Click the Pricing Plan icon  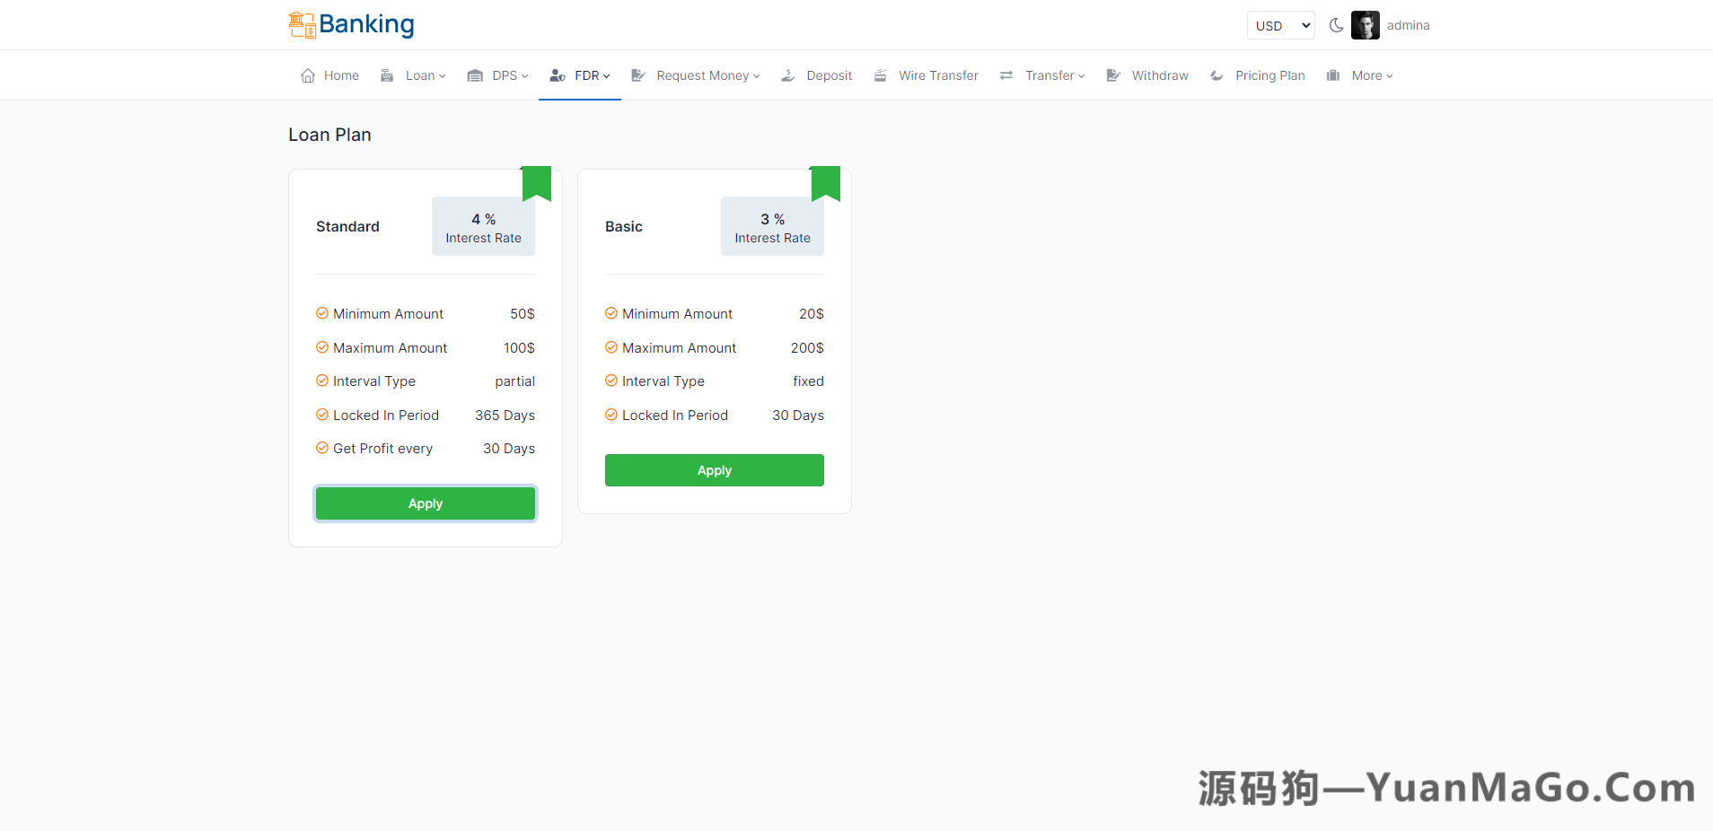coord(1217,75)
